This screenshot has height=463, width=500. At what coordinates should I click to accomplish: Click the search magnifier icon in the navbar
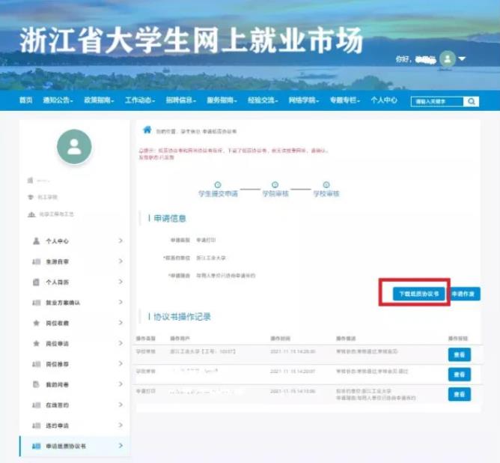471,101
